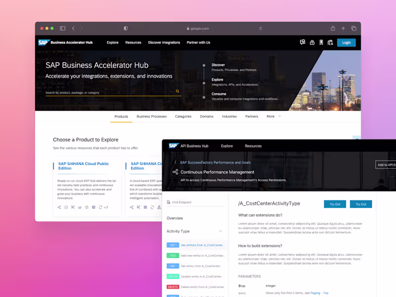This screenshot has height=297, width=396.
Task: Open the Paging - Top link in parameters
Action: point(319,293)
